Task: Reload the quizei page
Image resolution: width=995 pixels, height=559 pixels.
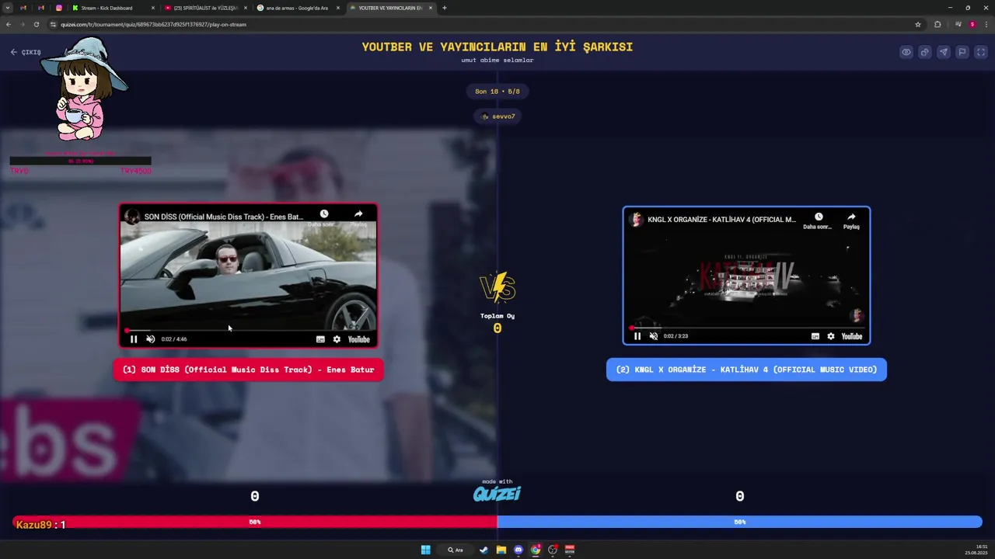Action: 36,24
